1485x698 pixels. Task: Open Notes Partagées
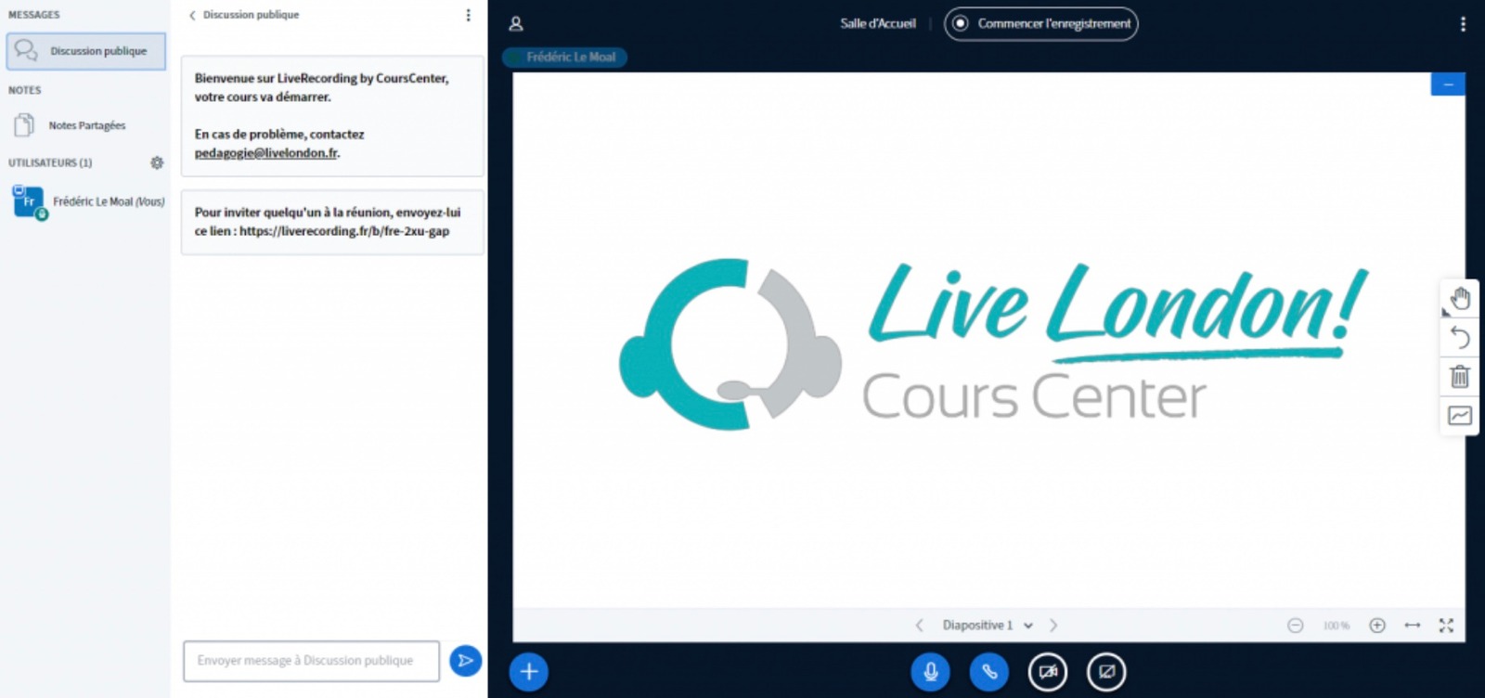pos(71,125)
